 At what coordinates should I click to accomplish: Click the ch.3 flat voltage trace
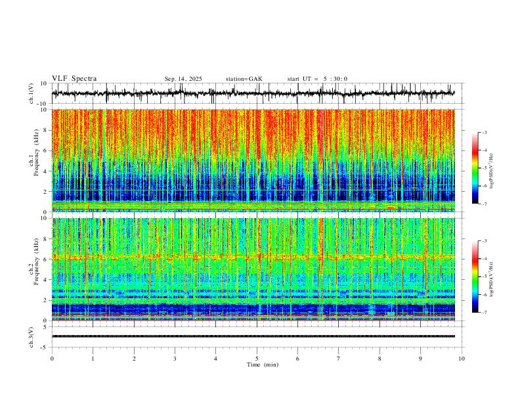click(253, 336)
